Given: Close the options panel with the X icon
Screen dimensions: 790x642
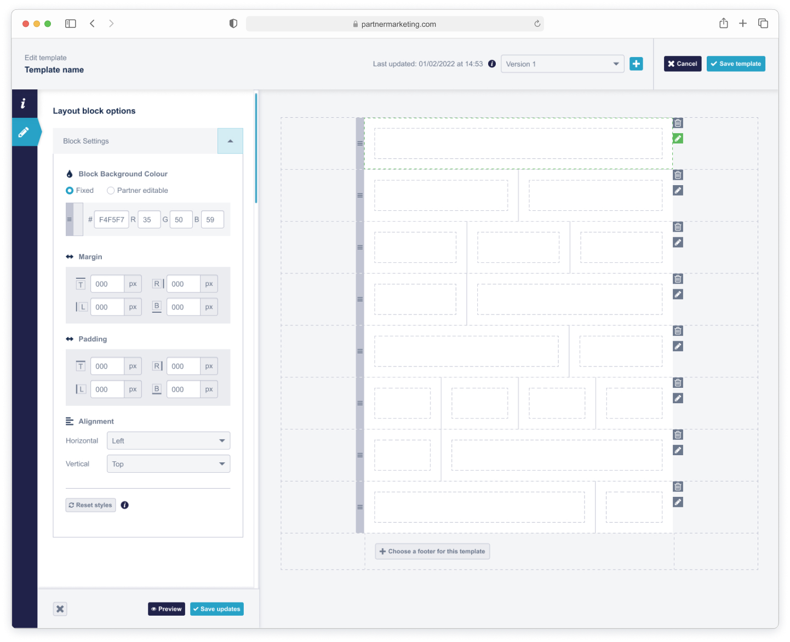Looking at the screenshot, I should pos(60,609).
